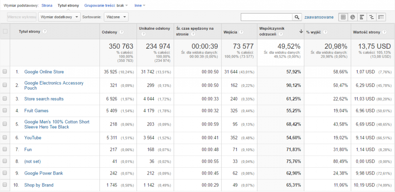Toggle the select-all header checkbox

point(5,32)
